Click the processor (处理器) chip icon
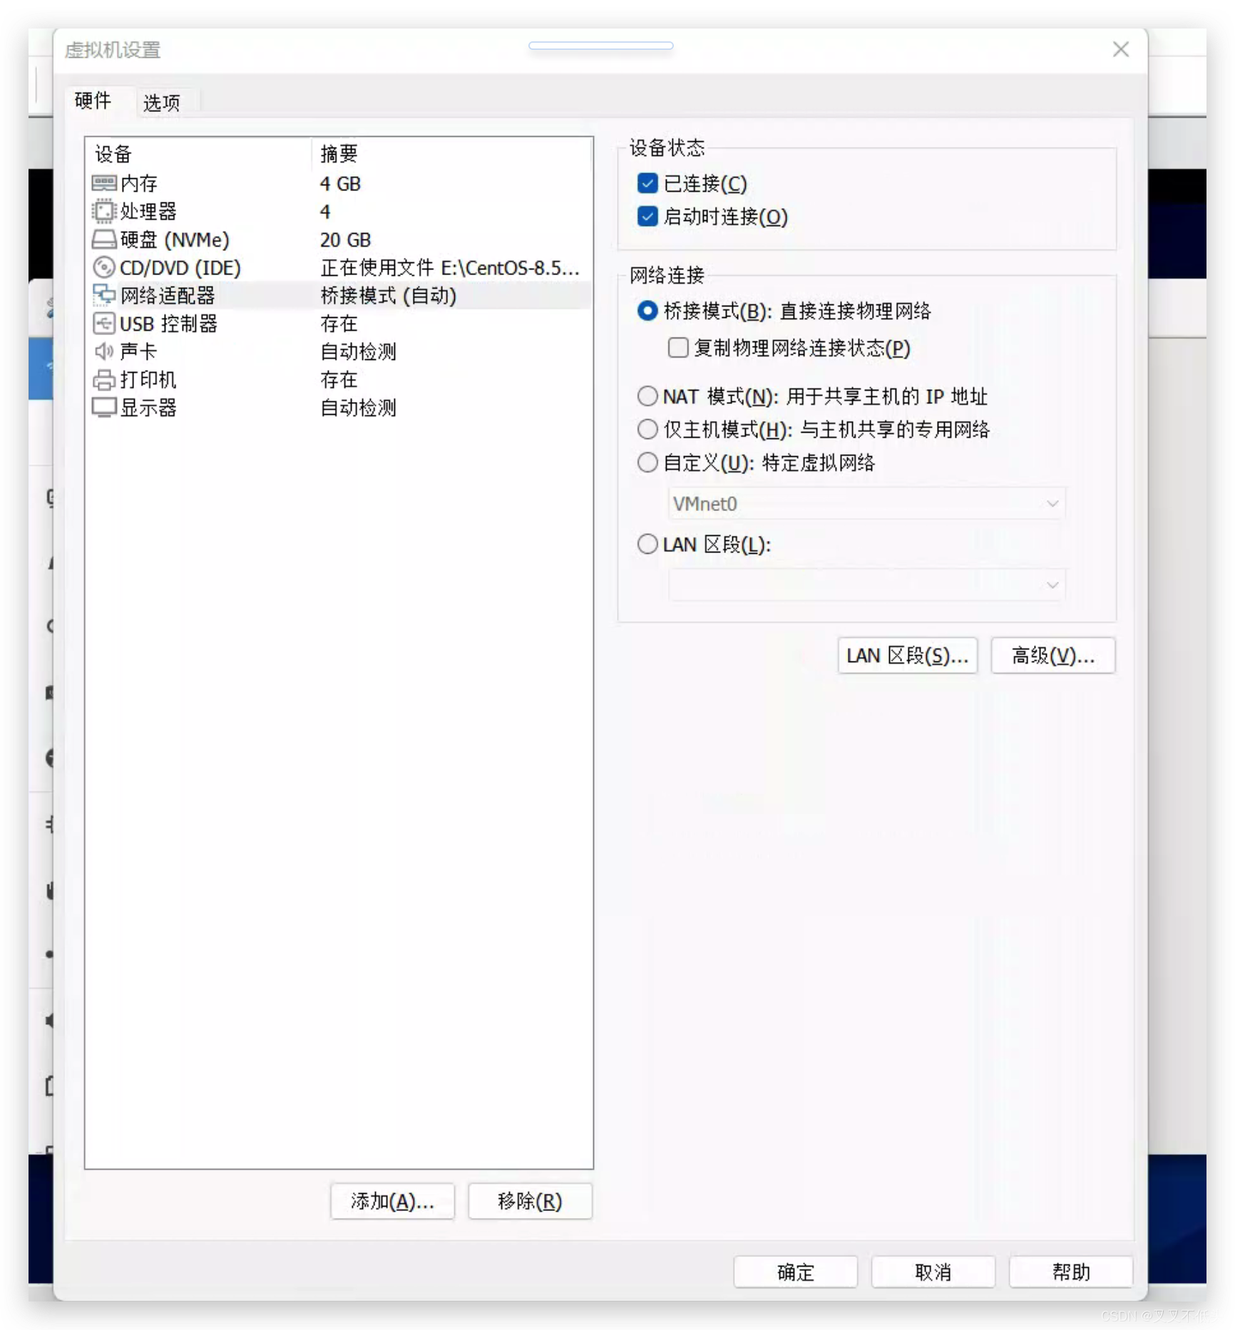The height and width of the screenshot is (1330, 1235). (x=104, y=211)
